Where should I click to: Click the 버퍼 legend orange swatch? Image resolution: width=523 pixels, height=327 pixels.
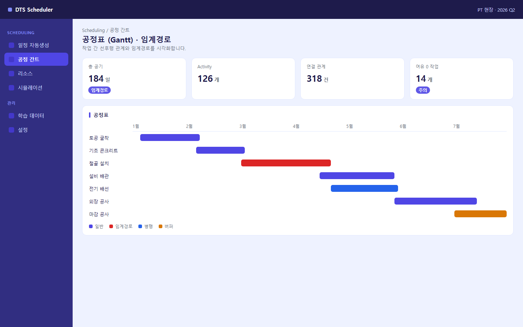pos(161,226)
